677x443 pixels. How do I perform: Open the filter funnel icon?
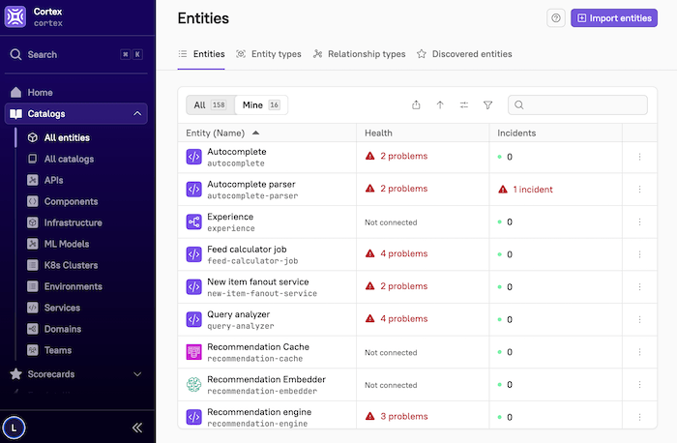coord(487,104)
